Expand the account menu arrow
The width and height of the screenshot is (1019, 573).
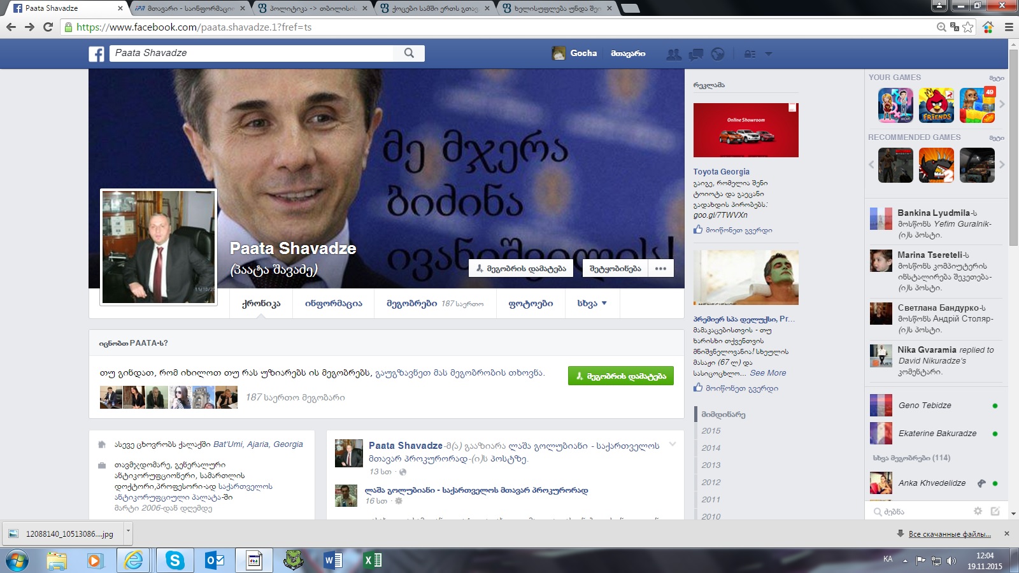(x=769, y=54)
